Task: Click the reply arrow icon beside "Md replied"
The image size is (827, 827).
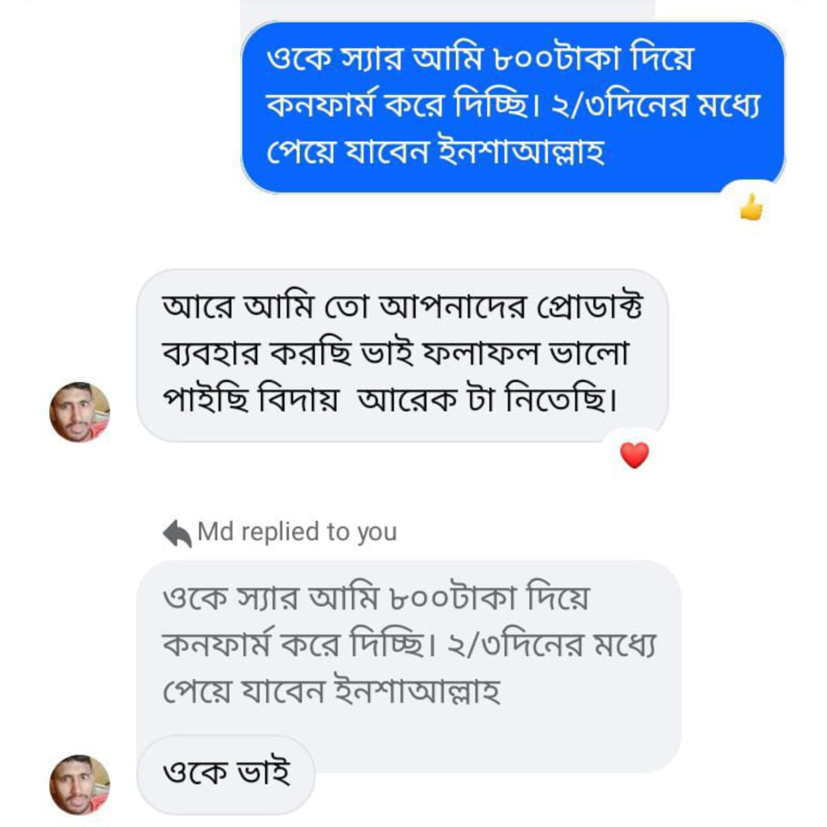Action: (x=177, y=533)
